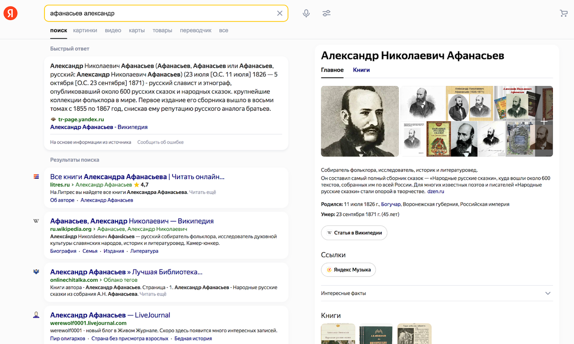The width and height of the screenshot is (574, 344).
Task: Click the Wikipedia W favicon
Action: [36, 221]
